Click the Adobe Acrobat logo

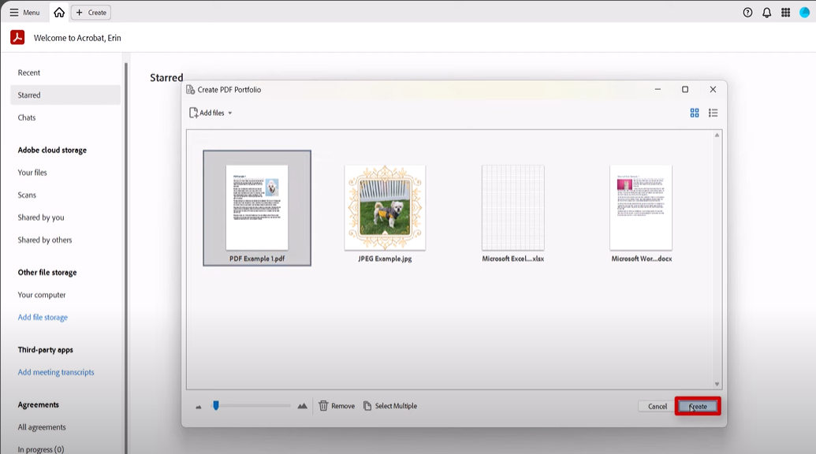point(15,35)
